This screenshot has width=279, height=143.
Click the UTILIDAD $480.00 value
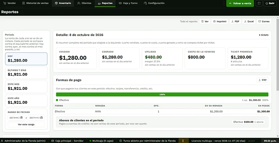153,57
